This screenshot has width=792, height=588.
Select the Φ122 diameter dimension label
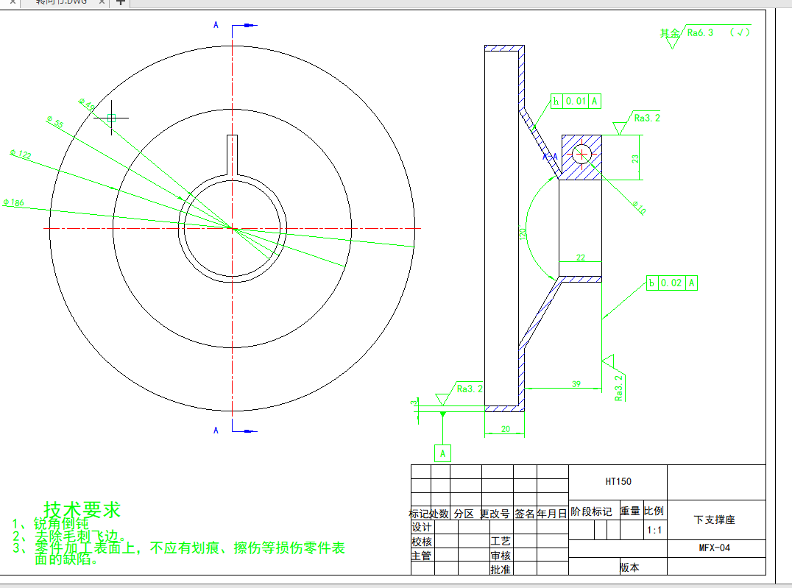pos(21,155)
